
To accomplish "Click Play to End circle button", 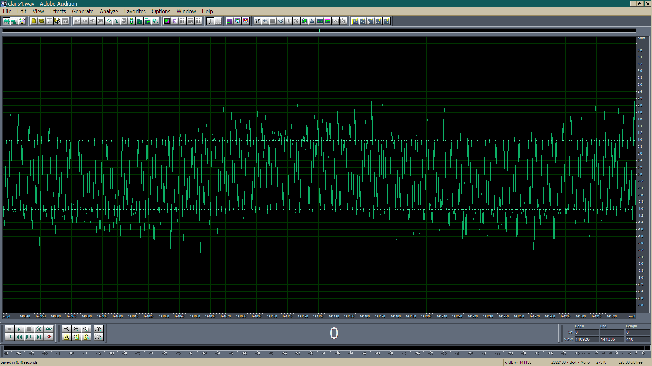I will coord(39,329).
